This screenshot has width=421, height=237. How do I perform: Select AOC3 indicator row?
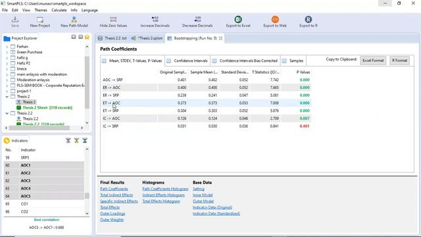pos(44,180)
